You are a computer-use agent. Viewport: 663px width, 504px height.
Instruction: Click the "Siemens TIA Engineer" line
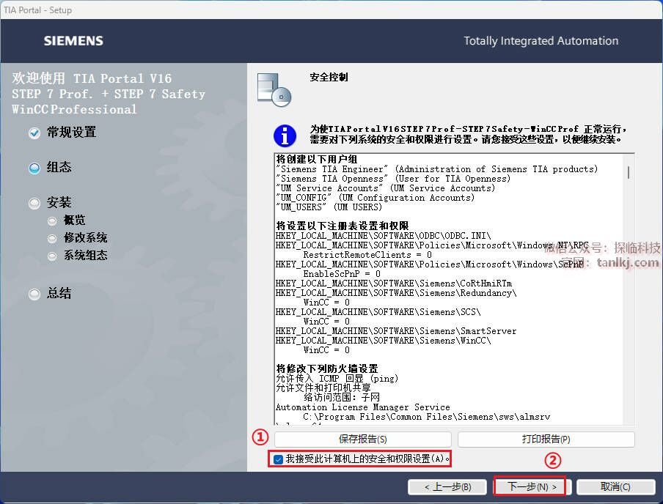(x=437, y=169)
